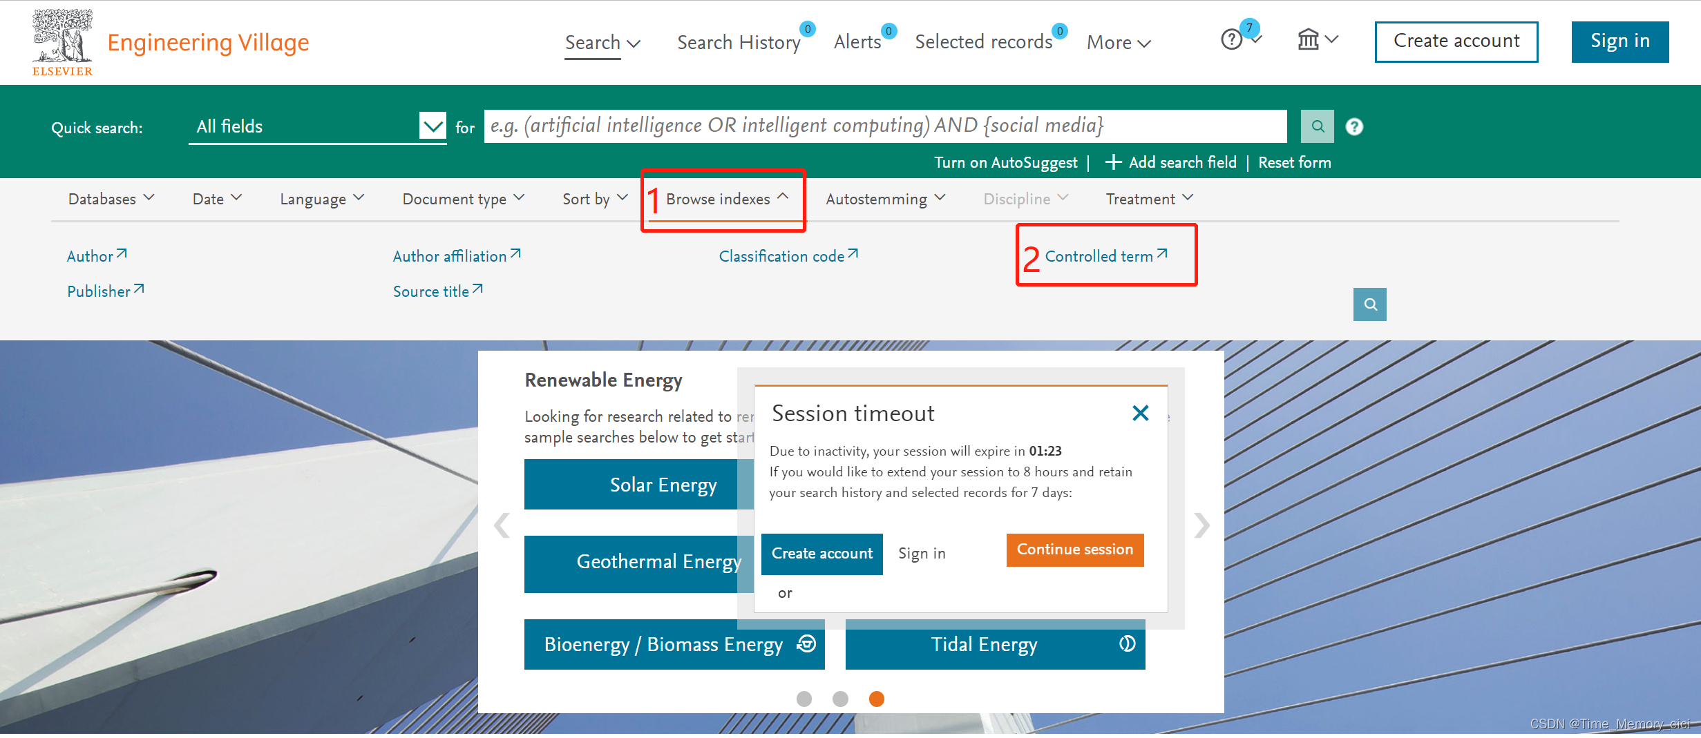Open Controlled term browse index
The width and height of the screenshot is (1701, 738).
click(x=1106, y=256)
